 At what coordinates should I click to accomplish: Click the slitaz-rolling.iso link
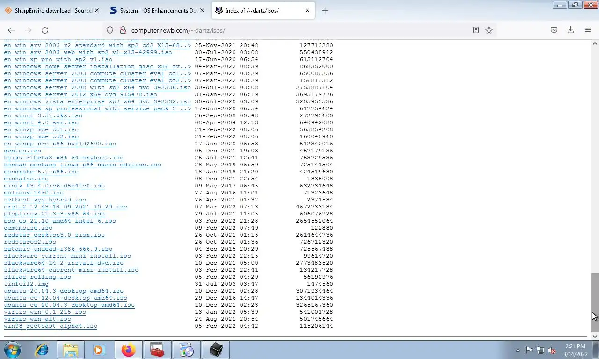click(x=37, y=277)
